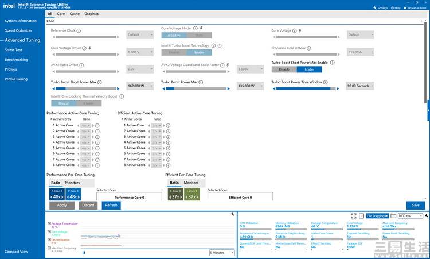Viewport: 430px width, 259px height.
Task: Disable Turbo Boost Short Power Max
Action: 284,69
